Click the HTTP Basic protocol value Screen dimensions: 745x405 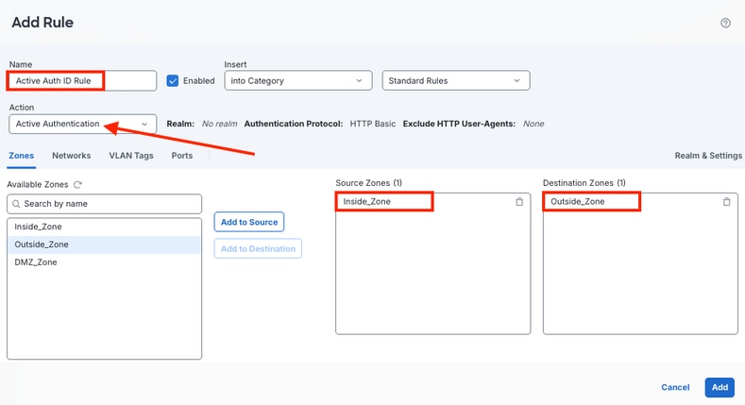[x=372, y=124]
